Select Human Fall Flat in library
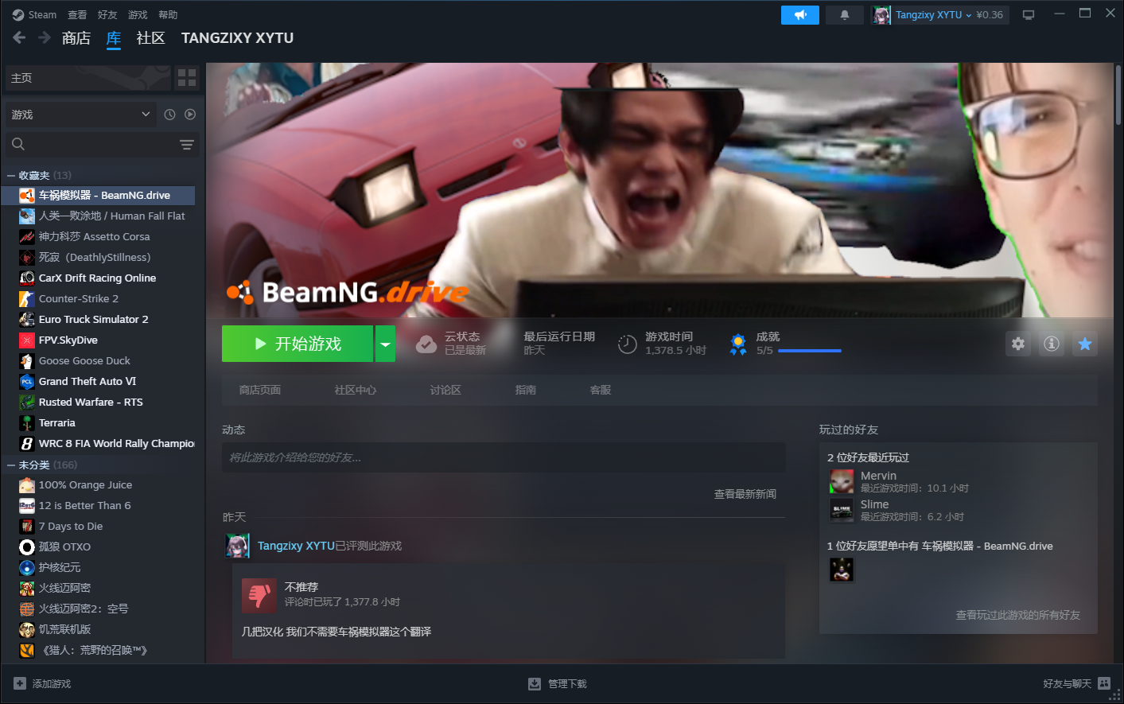 pyautogui.click(x=98, y=216)
